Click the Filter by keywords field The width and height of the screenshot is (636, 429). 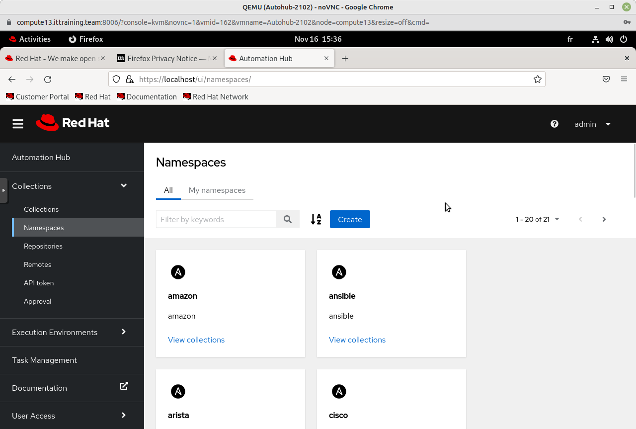tap(216, 219)
